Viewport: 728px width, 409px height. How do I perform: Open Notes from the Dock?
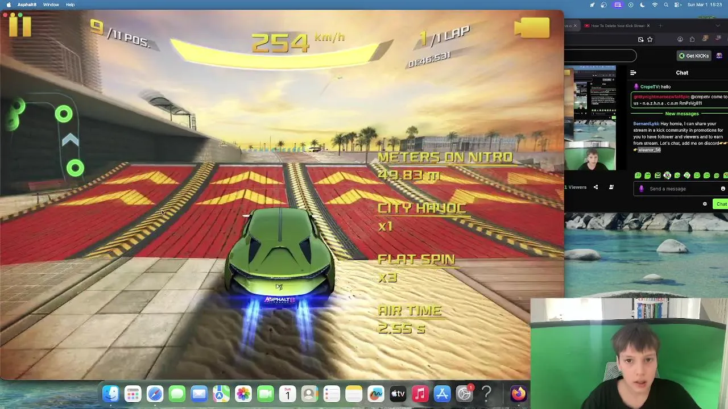354,394
